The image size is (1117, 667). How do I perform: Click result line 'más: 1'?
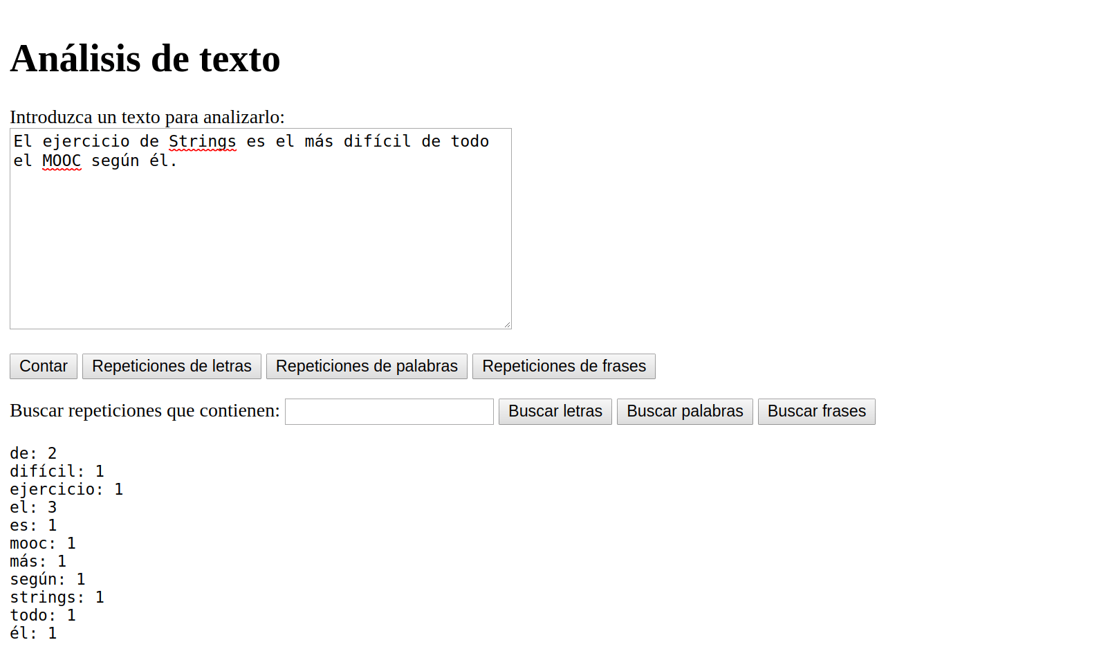point(38,561)
